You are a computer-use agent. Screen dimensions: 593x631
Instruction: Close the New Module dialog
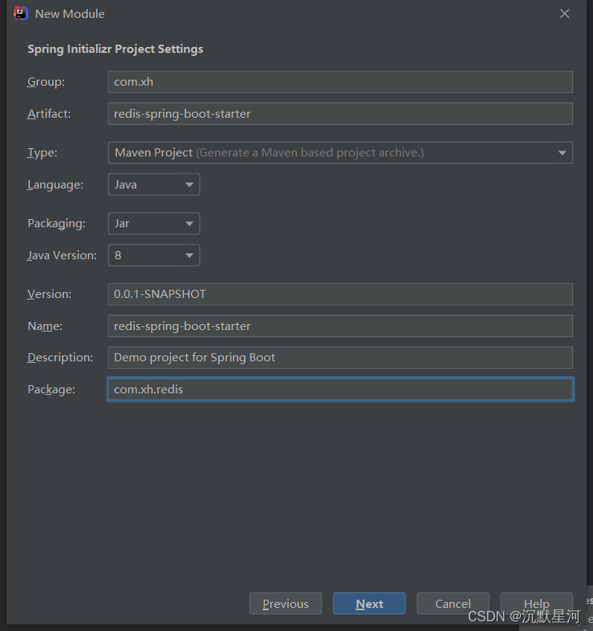(565, 13)
